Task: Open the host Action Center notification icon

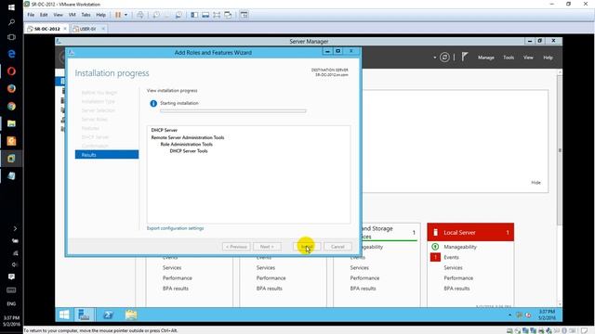Action: pos(11,276)
